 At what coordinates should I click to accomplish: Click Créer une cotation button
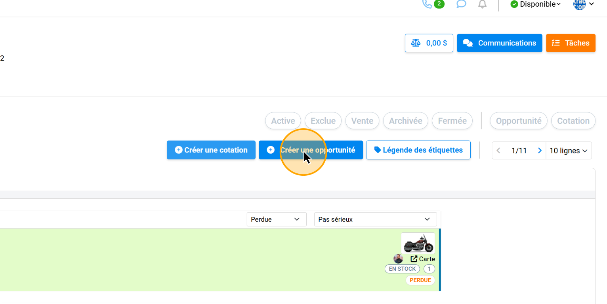(211, 150)
